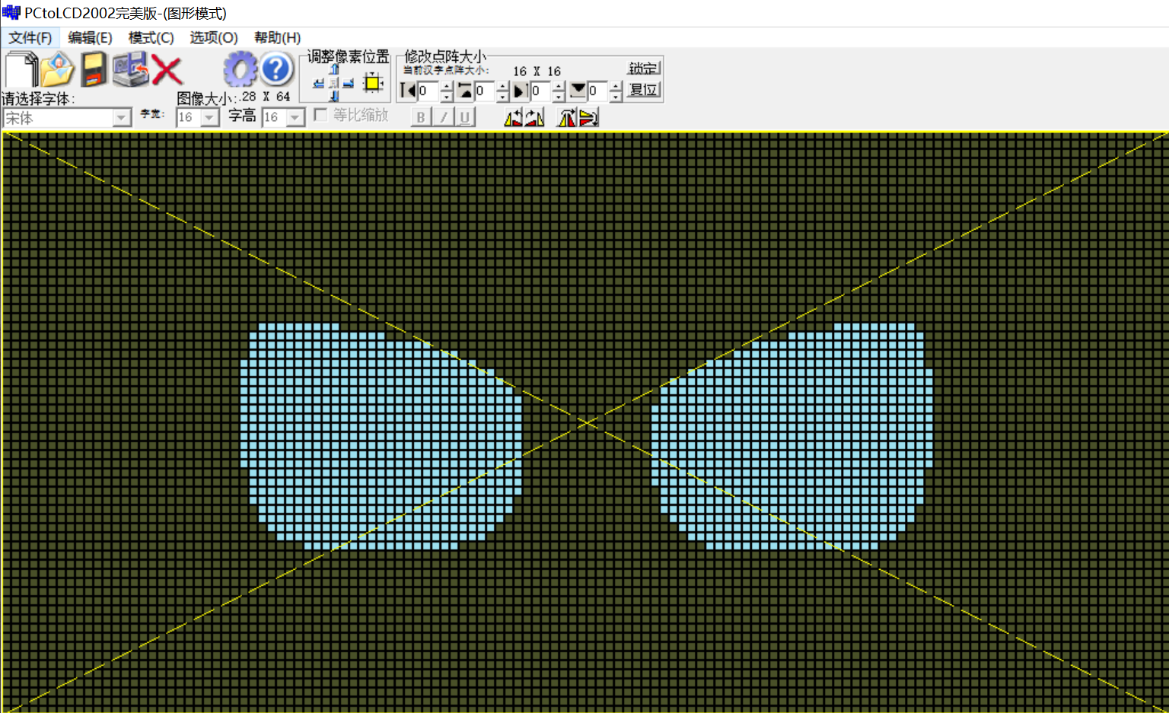Open settings with the blue gear icon

point(240,69)
